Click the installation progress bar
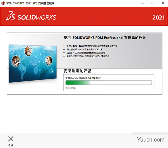This screenshot has height=148, width=168. (109, 83)
